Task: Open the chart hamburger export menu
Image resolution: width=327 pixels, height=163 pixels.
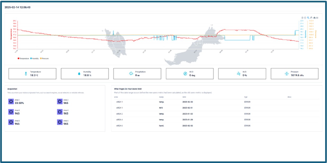Action: click(x=317, y=18)
